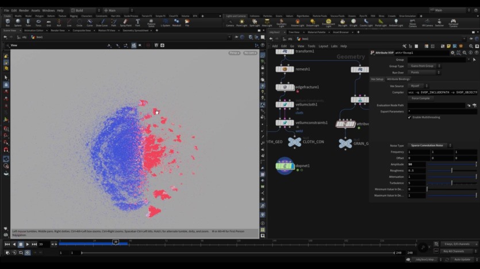Open the Run Over dropdown
Viewport: 480px width, 269px height.
[424, 72]
